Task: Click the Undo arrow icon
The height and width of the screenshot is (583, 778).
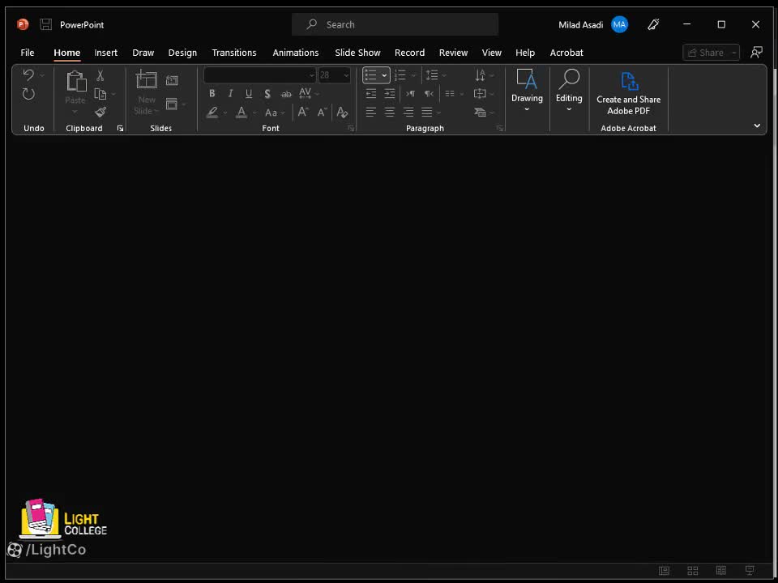Action: [x=28, y=75]
